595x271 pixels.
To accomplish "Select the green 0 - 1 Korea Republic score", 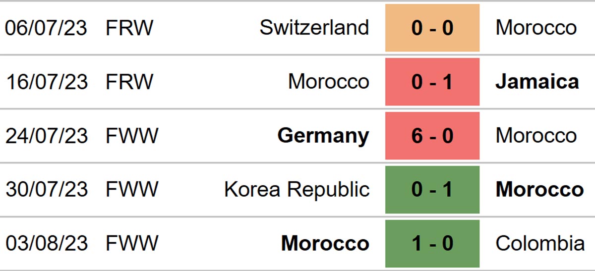I will pos(432,190).
